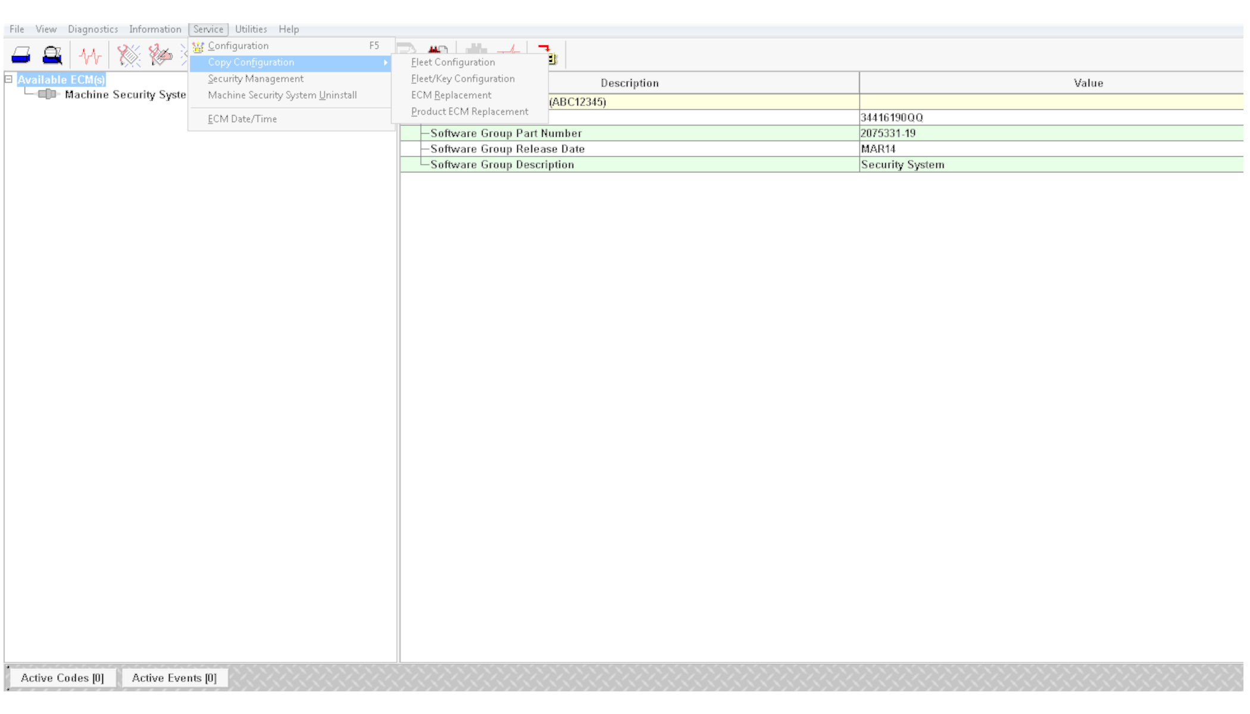Viewport: 1250px width, 714px height.
Task: Click the Description column header
Action: [630, 83]
